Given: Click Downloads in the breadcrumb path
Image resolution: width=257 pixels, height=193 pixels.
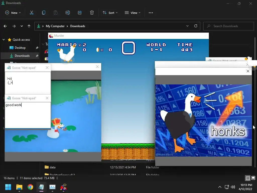Looking at the screenshot, I should pos(78,26).
